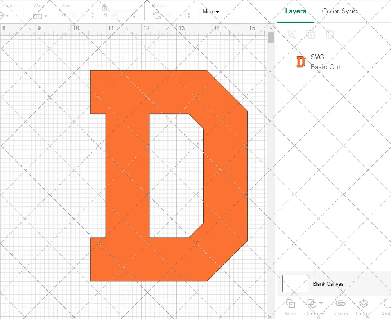Image resolution: width=391 pixels, height=319 pixels.
Task: Expand the Warp dropdown
Action: coord(46,16)
